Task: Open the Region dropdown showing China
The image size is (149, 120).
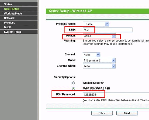Action: (x=99, y=36)
